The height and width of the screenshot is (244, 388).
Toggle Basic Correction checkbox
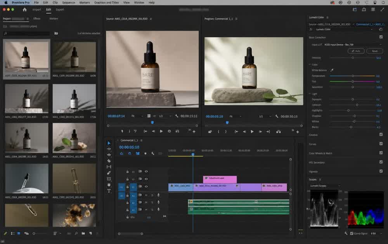pos(381,37)
